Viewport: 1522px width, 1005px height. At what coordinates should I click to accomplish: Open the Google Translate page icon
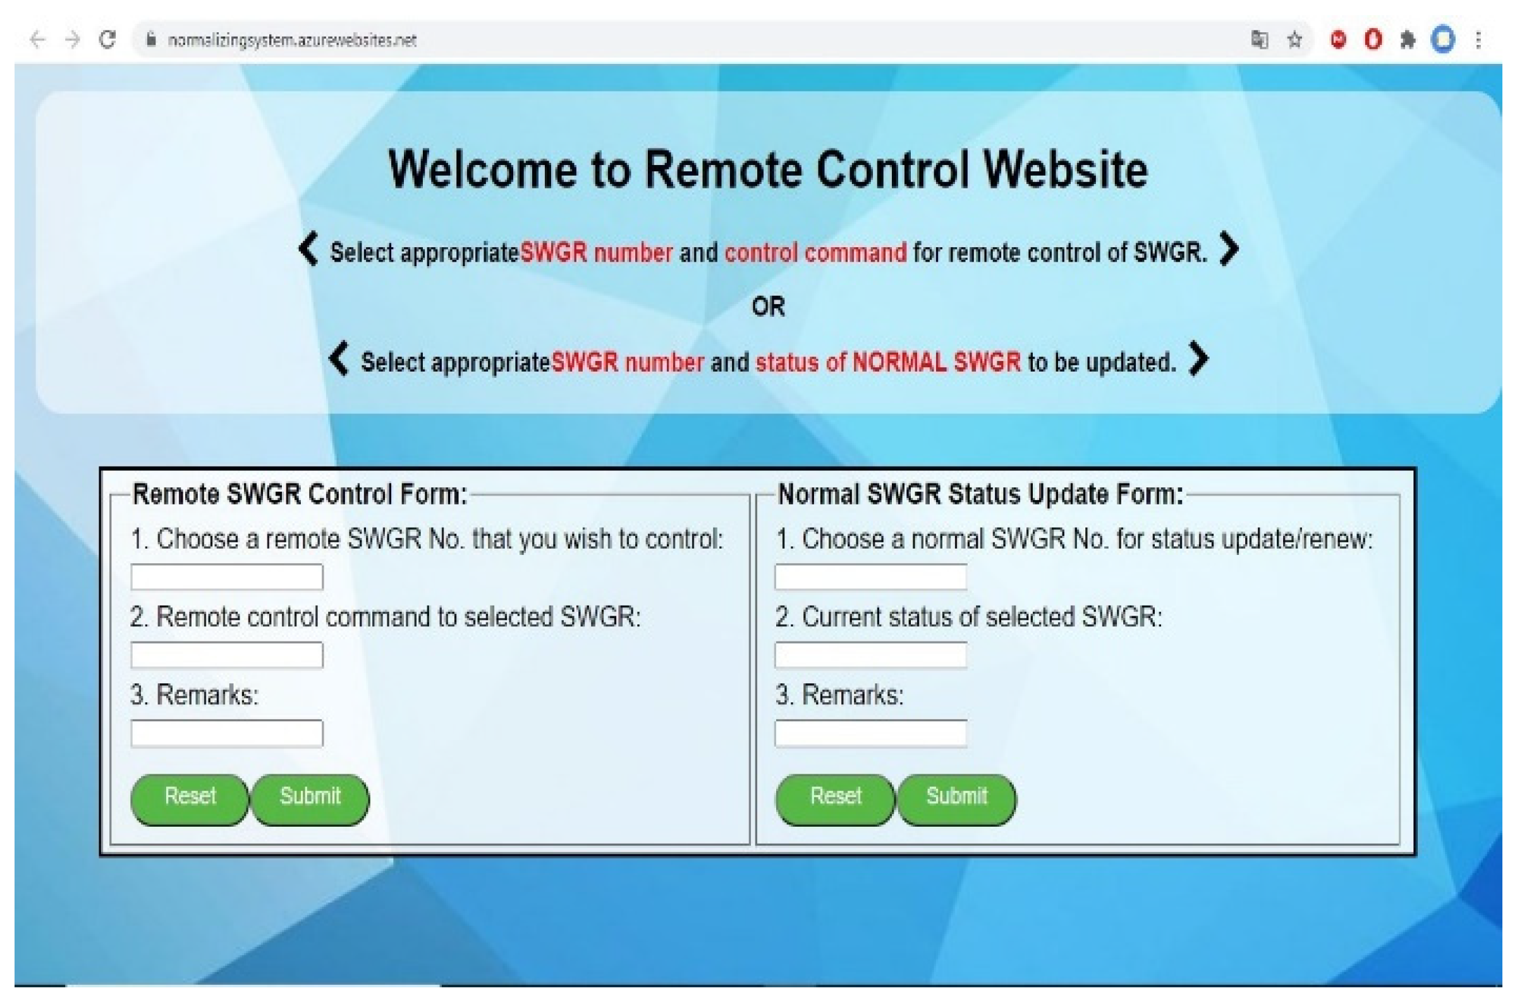click(1259, 40)
